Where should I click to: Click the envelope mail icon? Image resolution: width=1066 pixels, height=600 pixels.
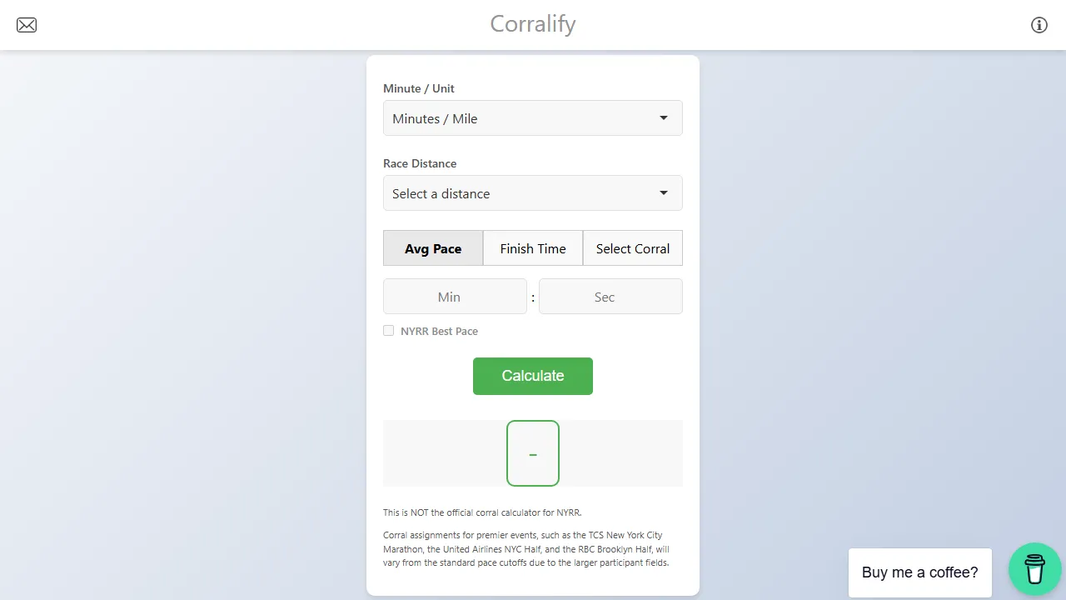tap(26, 25)
